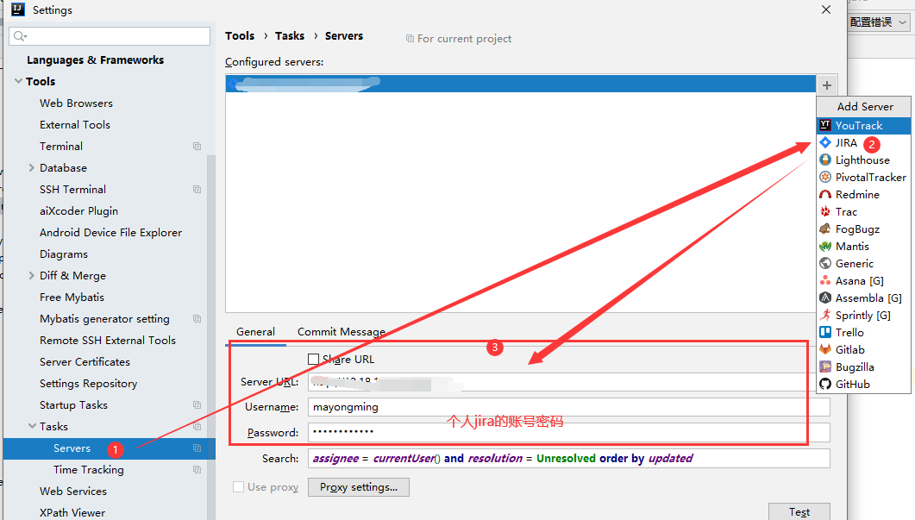Click project-level icon next to Time Tracking
The image size is (915, 520).
coord(197,470)
